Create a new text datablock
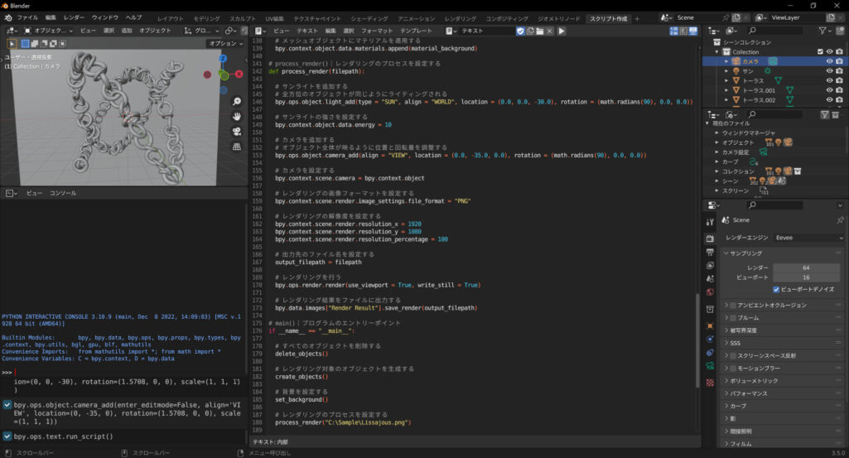This screenshot has width=849, height=458. pyautogui.click(x=530, y=31)
